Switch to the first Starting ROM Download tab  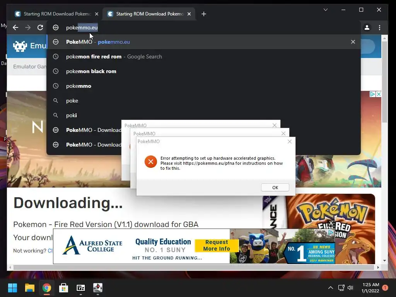[x=56, y=14]
